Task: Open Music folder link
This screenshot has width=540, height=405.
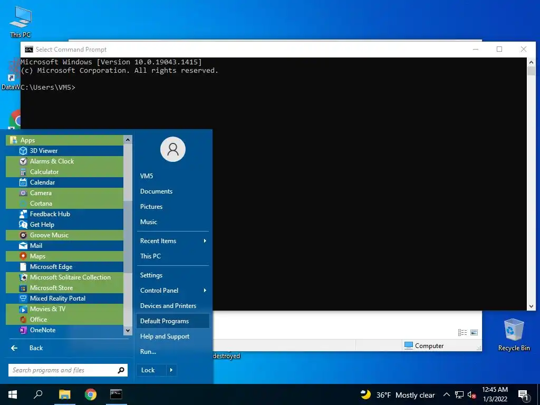Action: (x=173, y=222)
